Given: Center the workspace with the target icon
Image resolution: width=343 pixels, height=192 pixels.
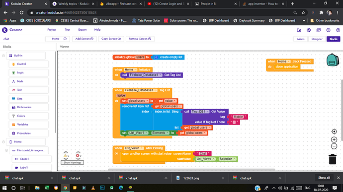Looking at the screenshot, I should (334, 131).
